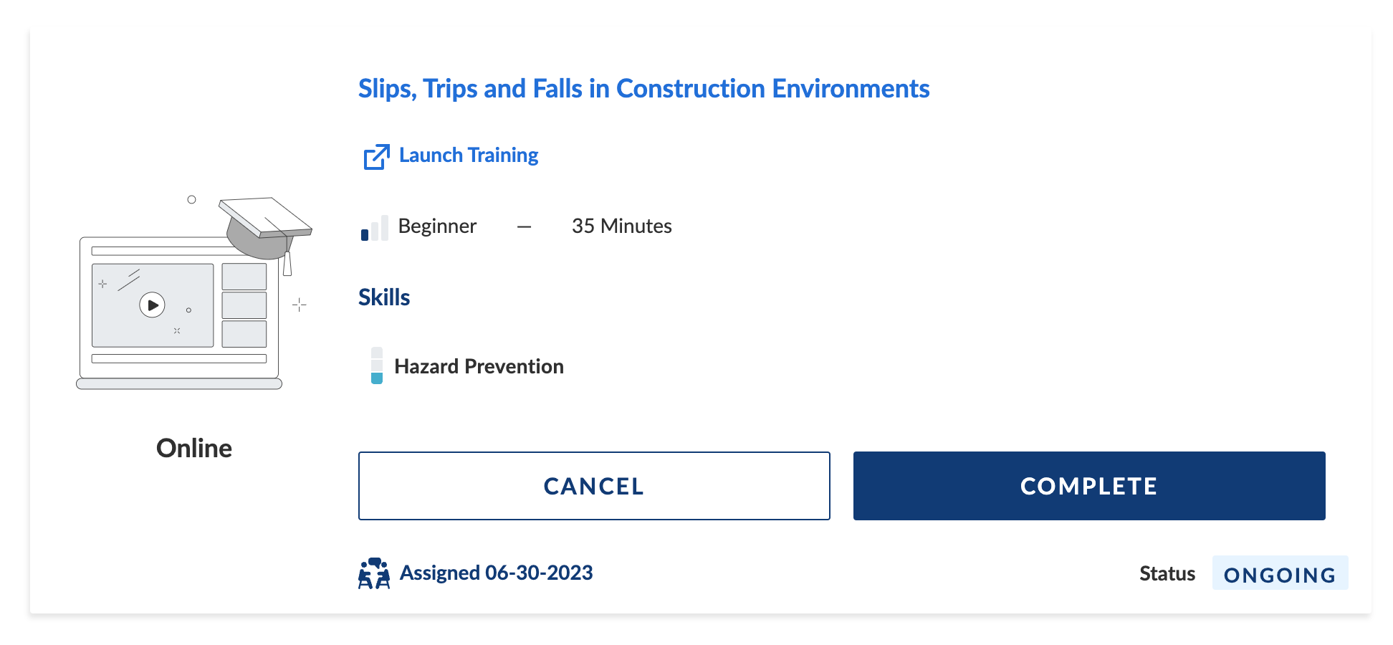
Task: Open the Slips, Trips and Falls course title
Action: click(643, 89)
